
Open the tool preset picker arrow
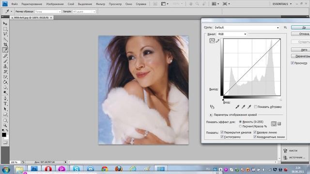pyautogui.click(x=11, y=12)
